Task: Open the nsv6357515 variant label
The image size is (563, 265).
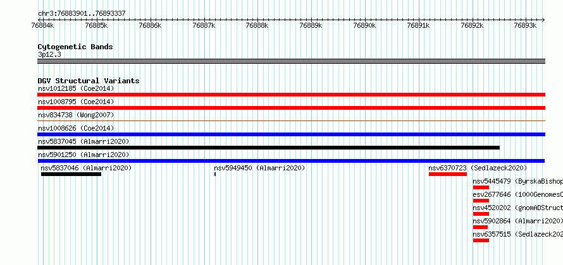Action: click(517, 234)
